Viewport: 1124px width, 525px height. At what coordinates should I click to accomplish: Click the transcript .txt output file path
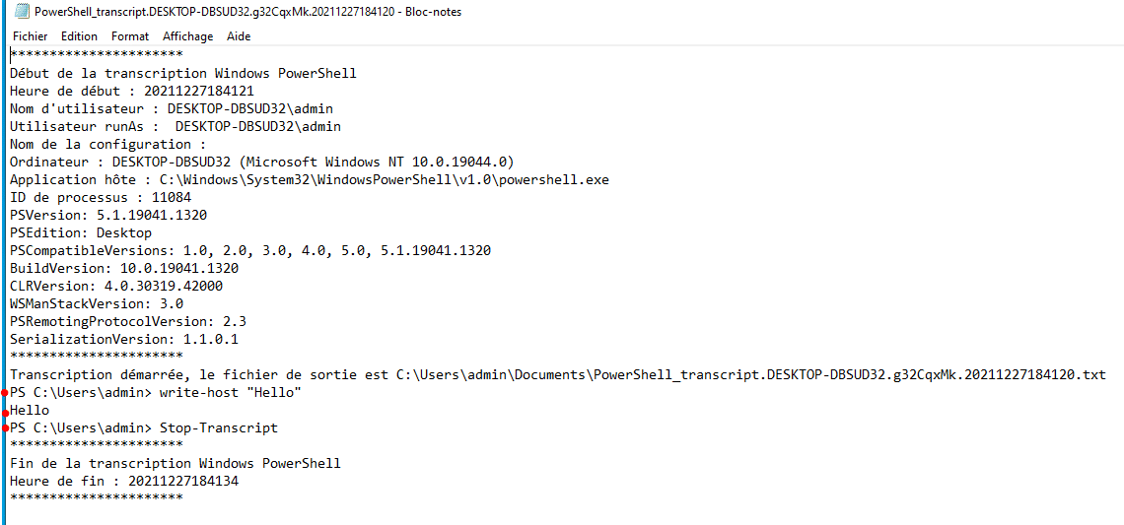(749, 375)
